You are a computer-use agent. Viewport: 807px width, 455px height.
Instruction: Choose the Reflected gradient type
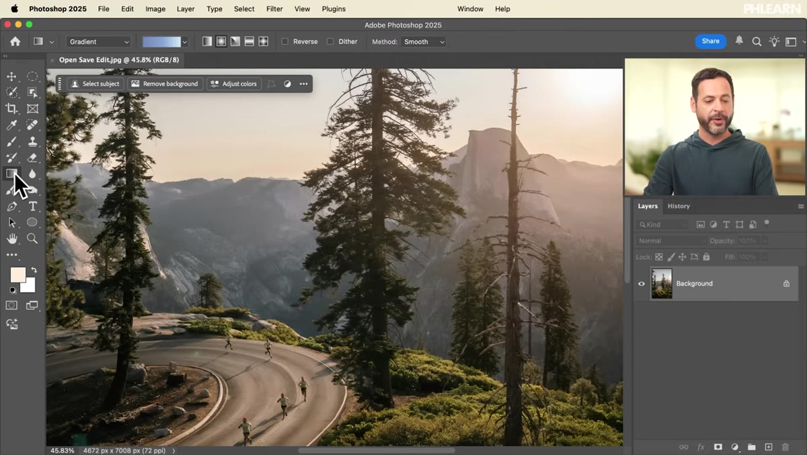249,41
